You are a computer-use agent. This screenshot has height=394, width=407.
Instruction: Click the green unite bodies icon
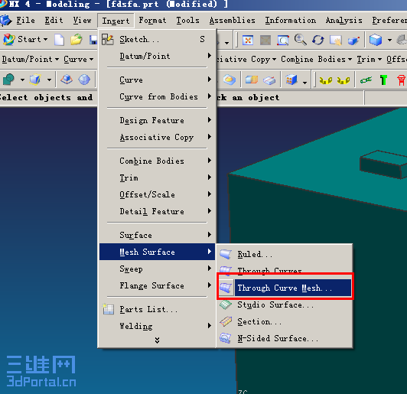pyautogui.click(x=9, y=80)
